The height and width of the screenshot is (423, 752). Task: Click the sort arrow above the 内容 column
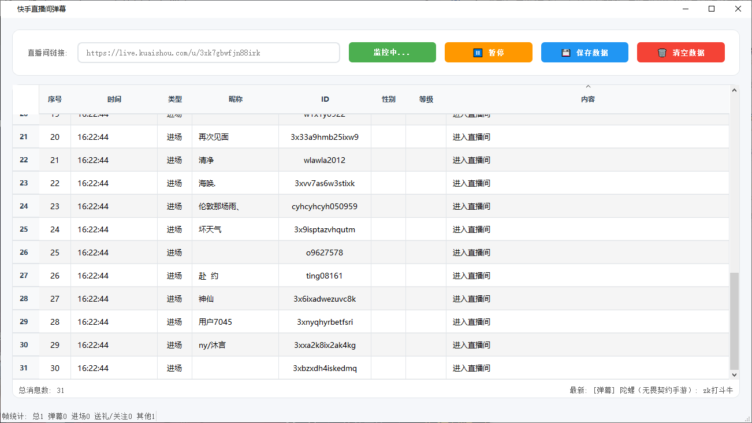(x=588, y=87)
